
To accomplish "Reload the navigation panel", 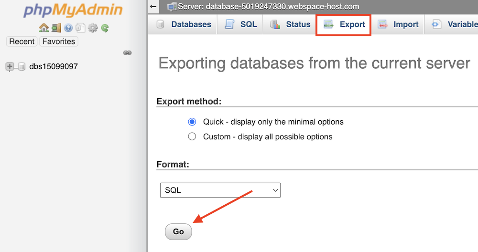I will (105, 28).
